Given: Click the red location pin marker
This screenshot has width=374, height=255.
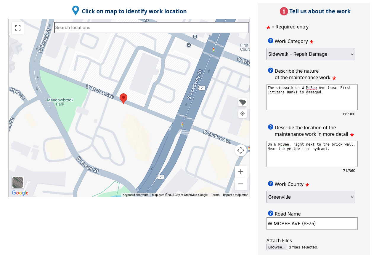Looking at the screenshot, I should pyautogui.click(x=123, y=98).
